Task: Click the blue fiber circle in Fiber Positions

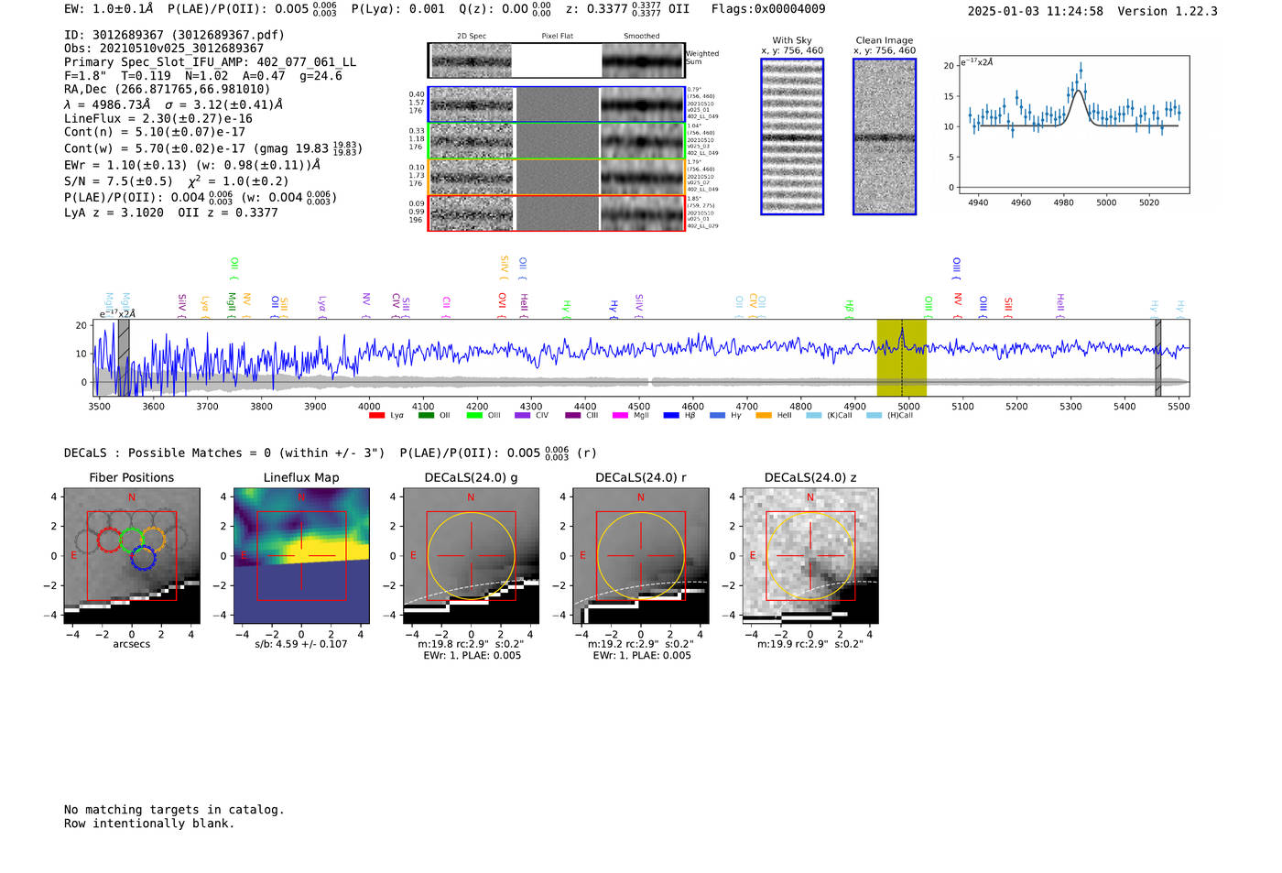Action: [x=143, y=557]
